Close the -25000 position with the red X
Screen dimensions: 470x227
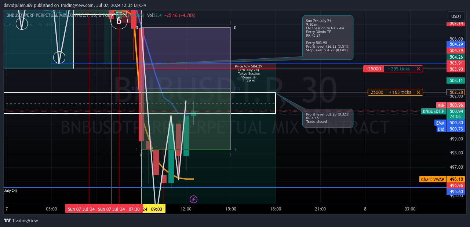pyautogui.click(x=418, y=69)
